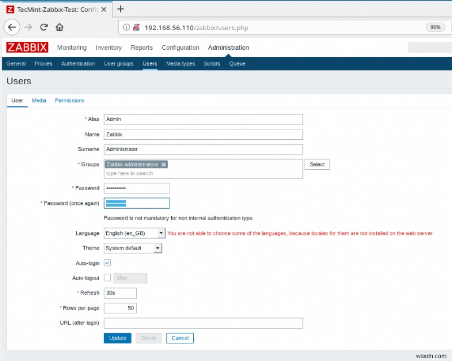The height and width of the screenshot is (361, 452).
Task: Open the Theme dropdown
Action: pyautogui.click(x=133, y=248)
